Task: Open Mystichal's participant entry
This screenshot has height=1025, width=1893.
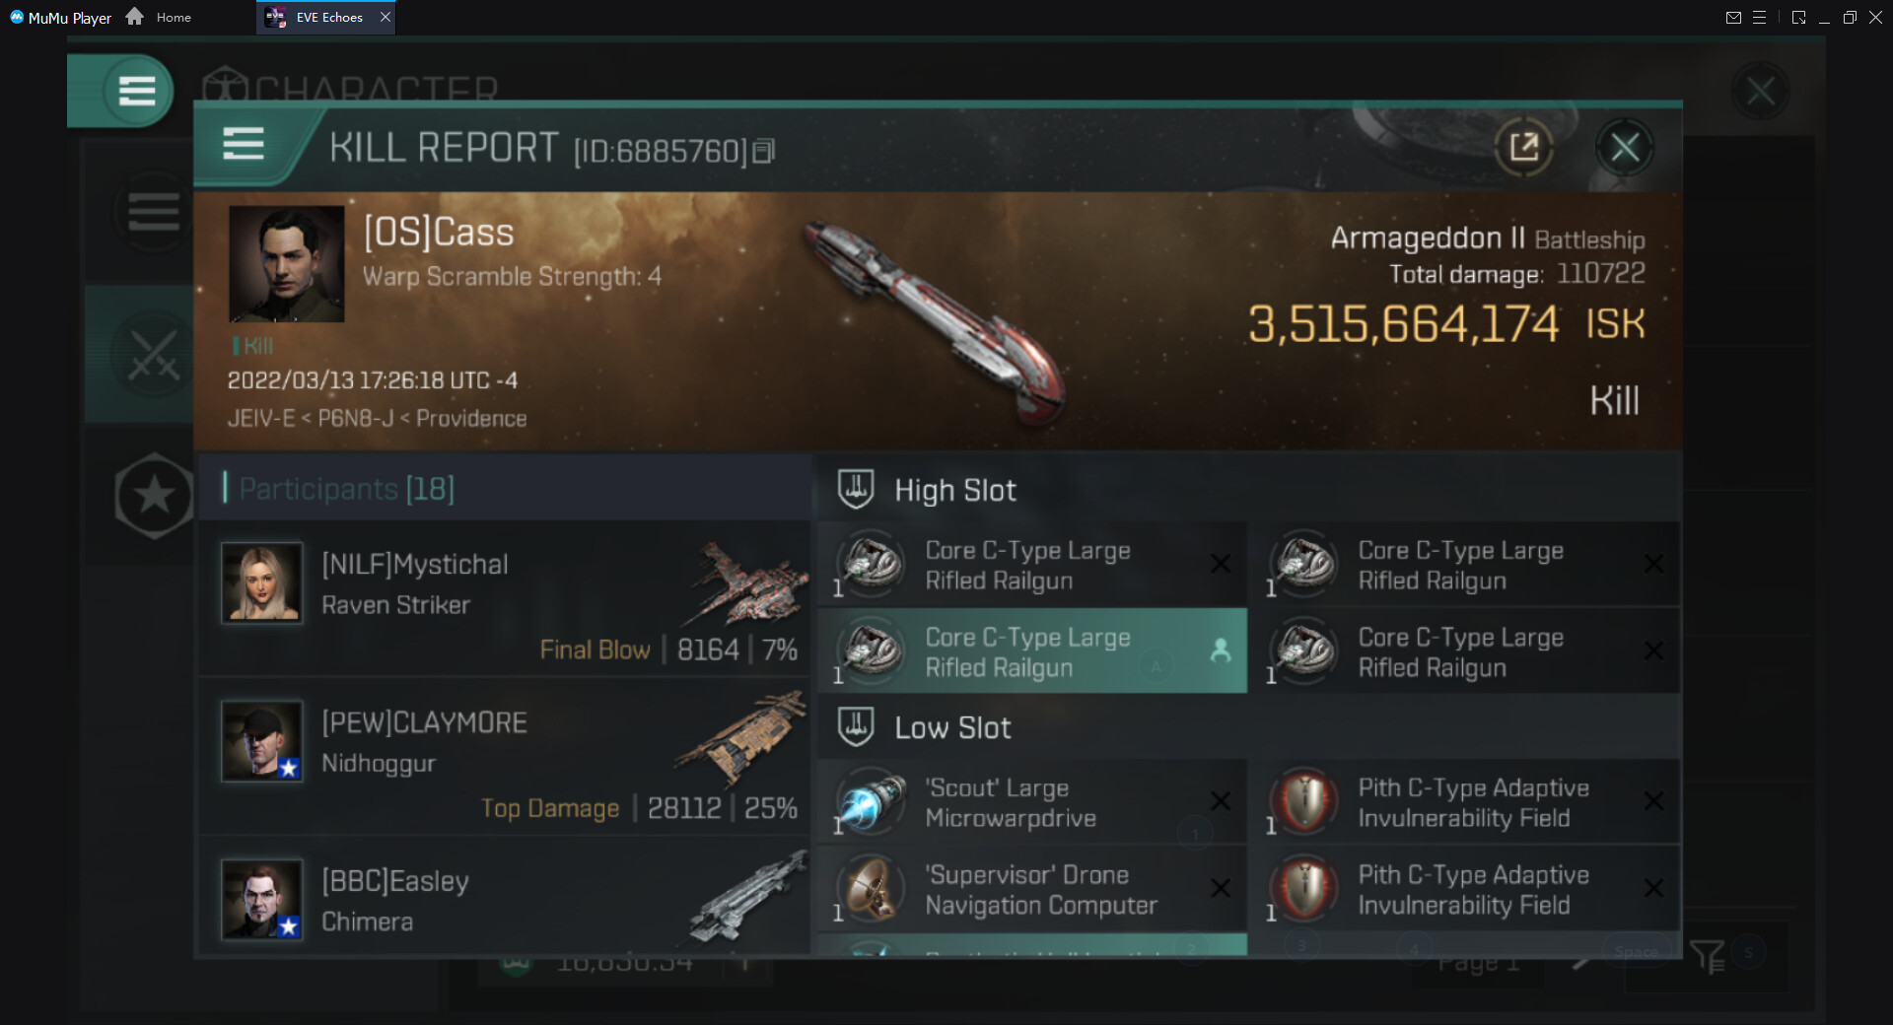Action: [505, 597]
